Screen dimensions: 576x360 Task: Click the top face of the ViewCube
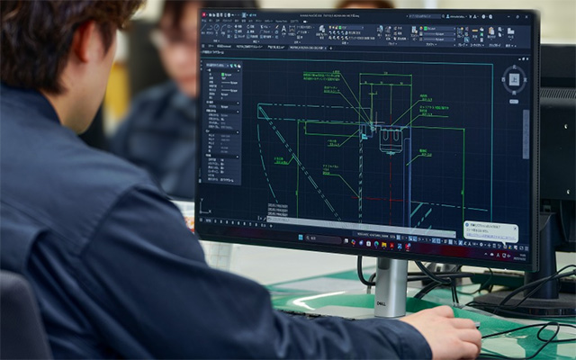[x=514, y=80]
